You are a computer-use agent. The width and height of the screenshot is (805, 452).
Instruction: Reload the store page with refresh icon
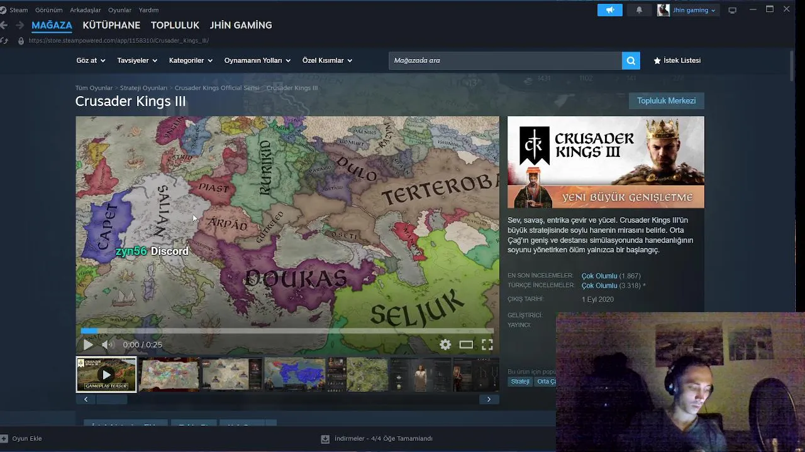point(4,41)
